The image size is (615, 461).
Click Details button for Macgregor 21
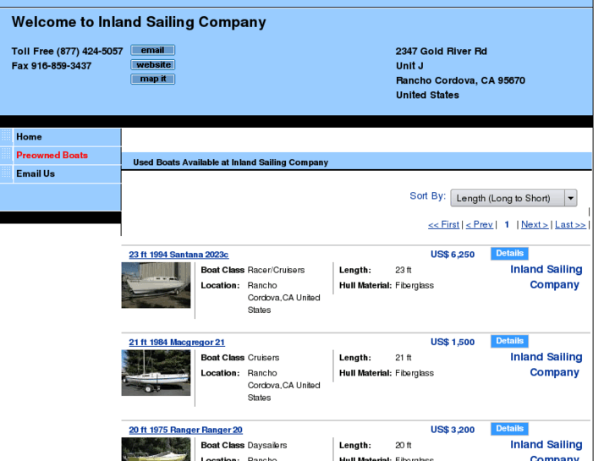[509, 341]
